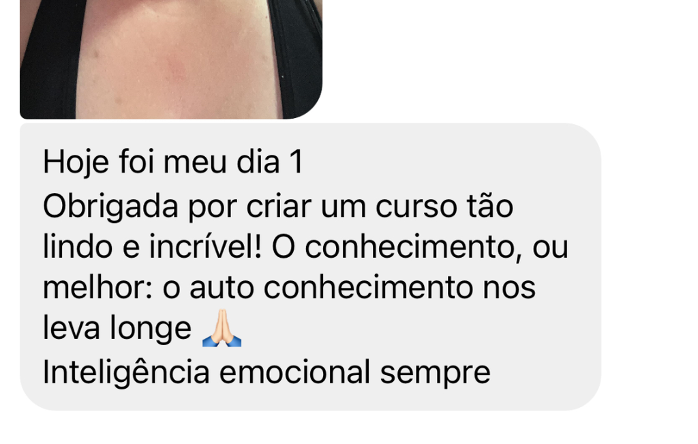Click the word 'auto' in the message

coord(222,288)
